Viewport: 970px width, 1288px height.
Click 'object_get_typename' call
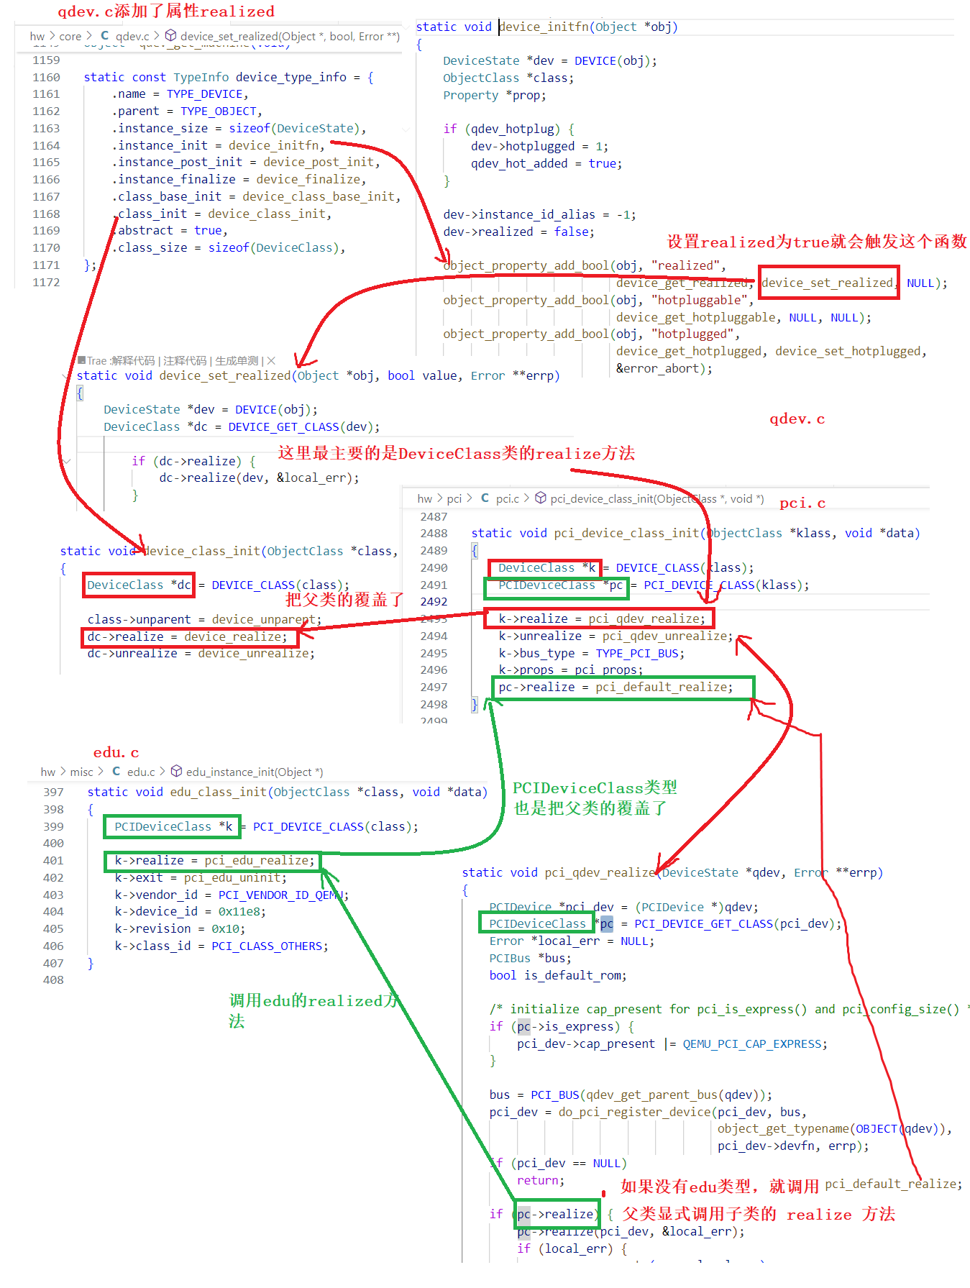[x=783, y=1128]
